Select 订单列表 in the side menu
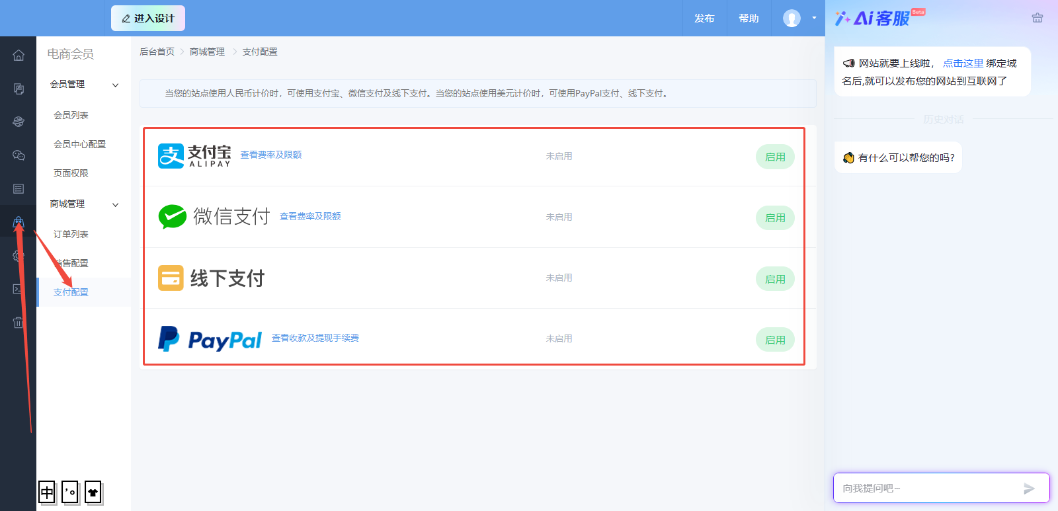This screenshot has height=511, width=1058. [71, 234]
